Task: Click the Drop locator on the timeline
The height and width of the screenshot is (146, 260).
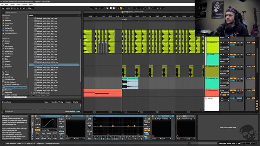Action: click(124, 20)
